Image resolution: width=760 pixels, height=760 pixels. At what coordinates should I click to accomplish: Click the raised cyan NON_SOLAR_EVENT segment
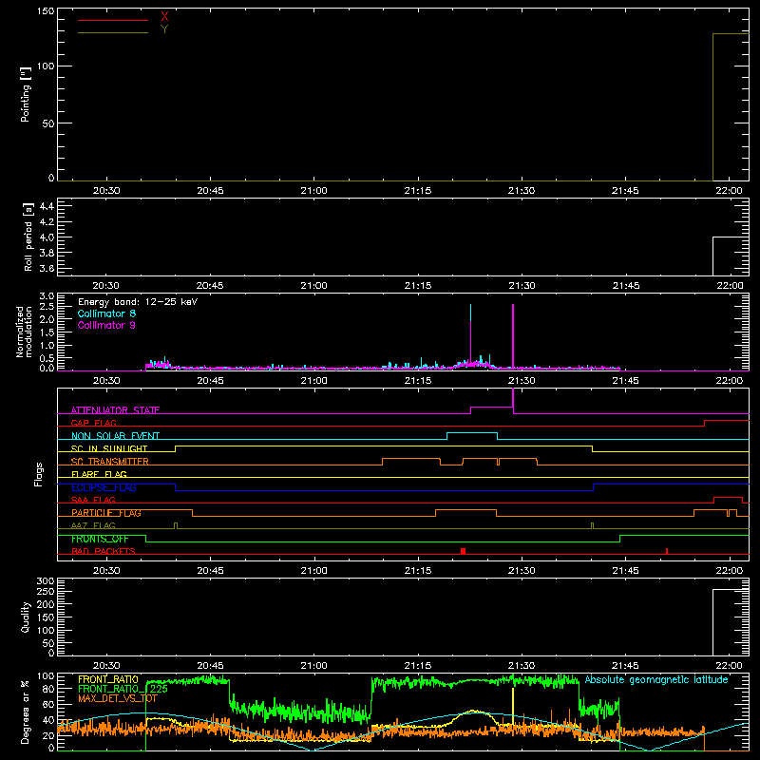pyautogui.click(x=472, y=433)
